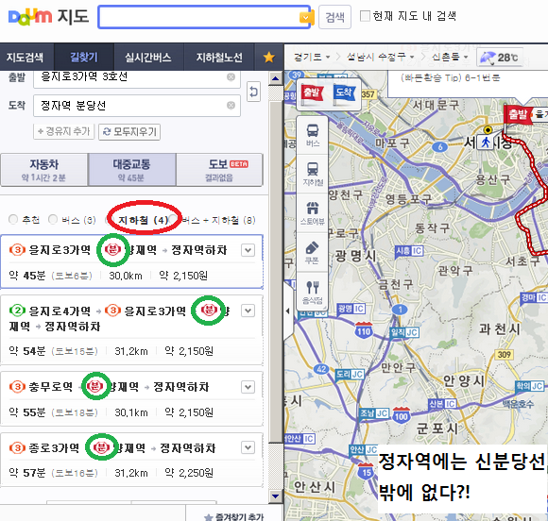This screenshot has width=548, height=521.
Task: Switch to the 길찾기 tab
Action: click(x=84, y=58)
